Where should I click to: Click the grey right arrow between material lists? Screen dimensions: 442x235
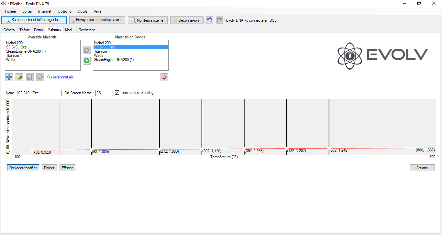click(87, 50)
